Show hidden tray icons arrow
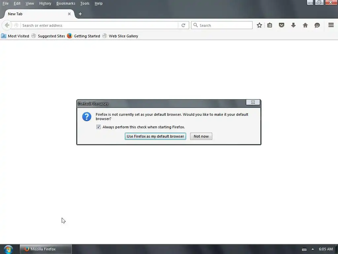338x254 pixels. point(313,249)
